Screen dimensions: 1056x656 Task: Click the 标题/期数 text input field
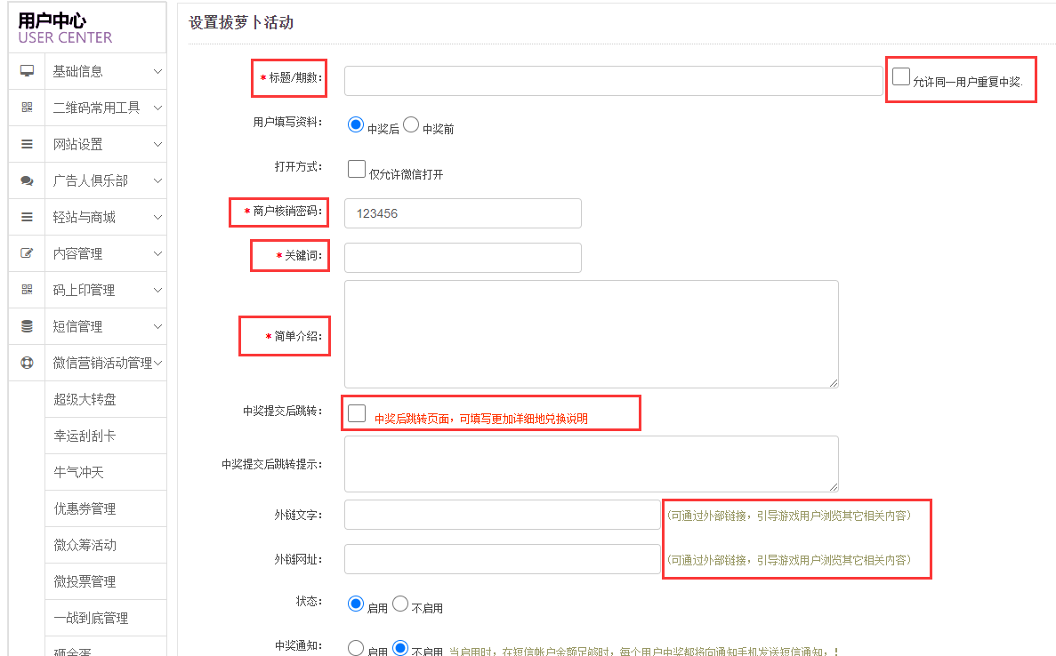point(613,81)
